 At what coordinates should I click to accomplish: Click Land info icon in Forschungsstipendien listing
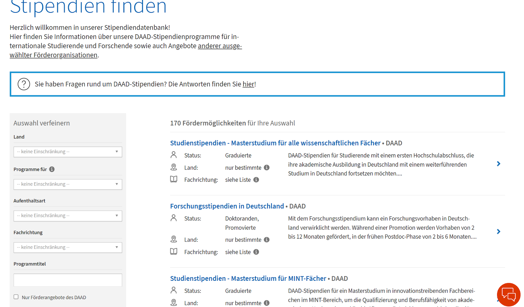point(267,240)
